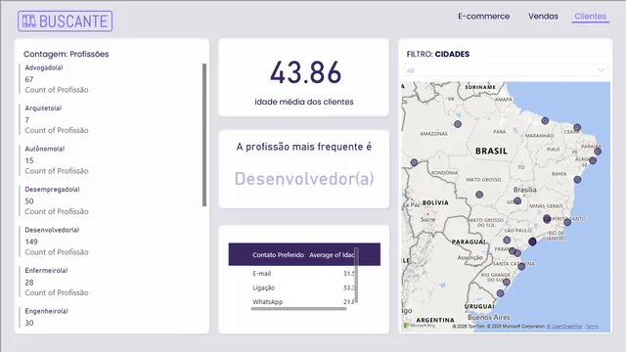This screenshot has height=352, width=626.
Task: Click the dark bubble at Rio de Janeiro
Action: click(532, 242)
